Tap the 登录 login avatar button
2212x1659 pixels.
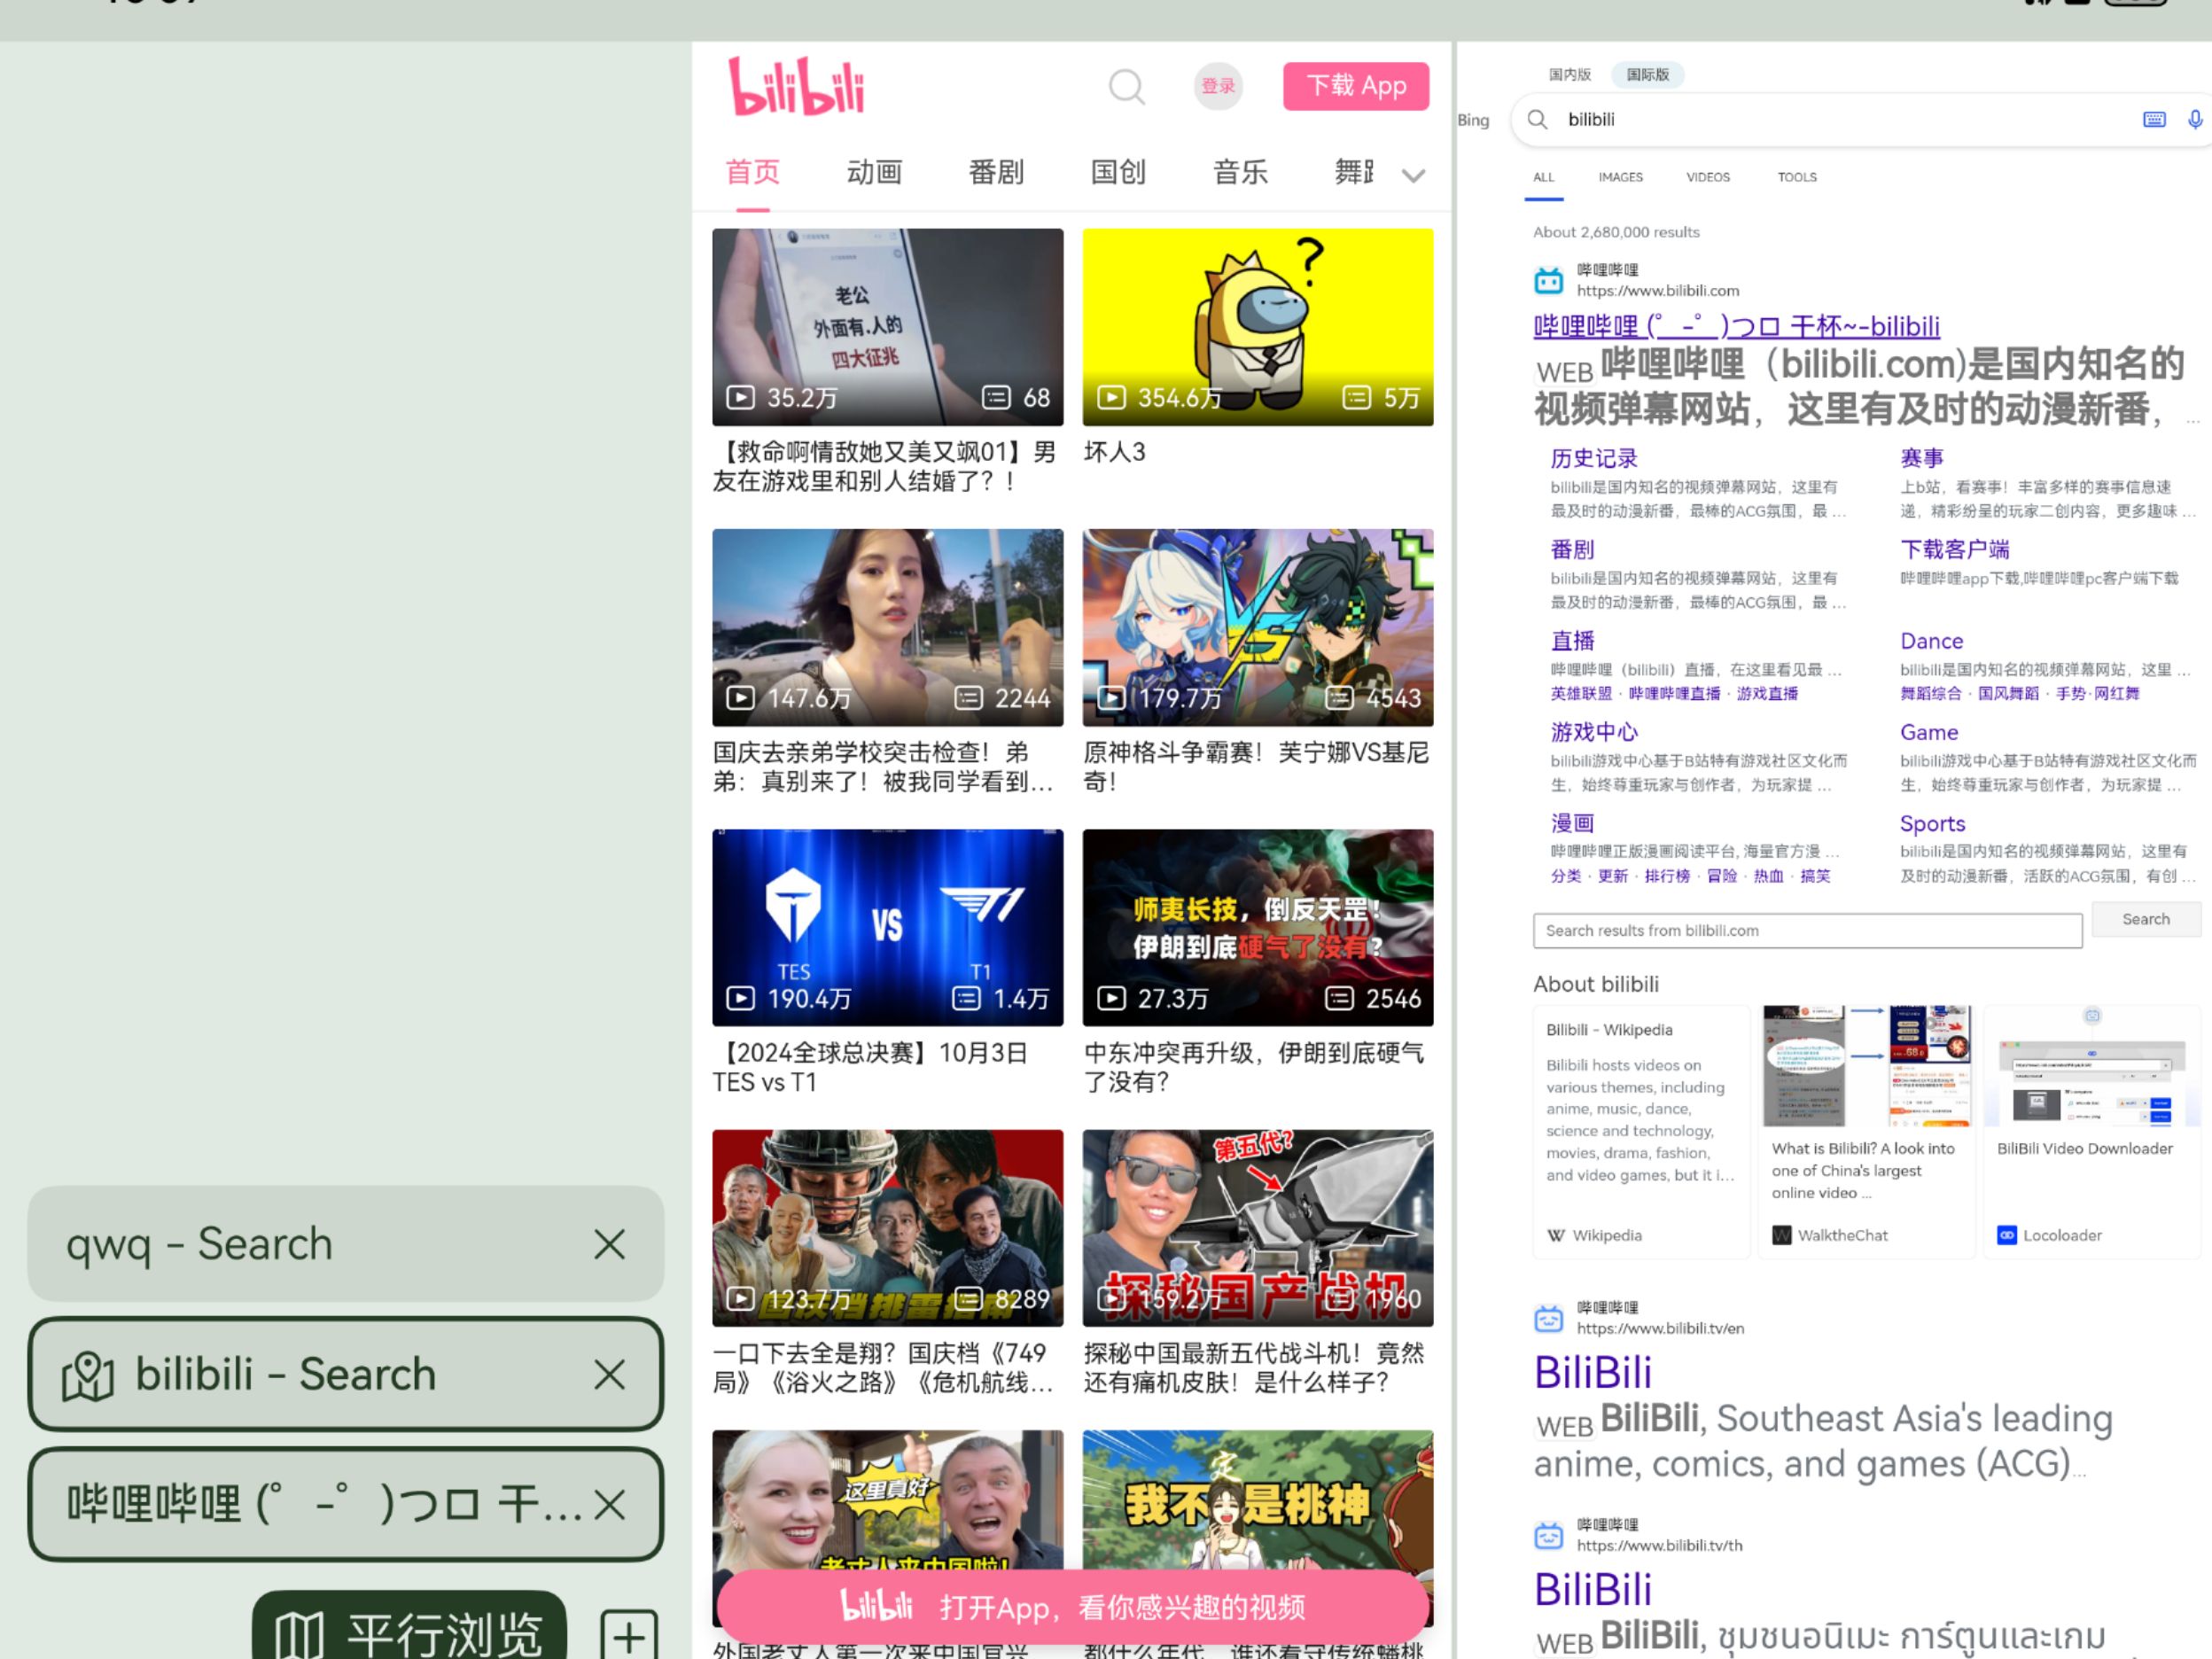(x=1217, y=86)
